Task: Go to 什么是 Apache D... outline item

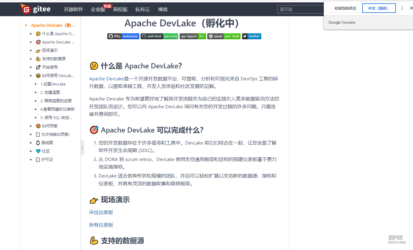Action: (x=55, y=34)
